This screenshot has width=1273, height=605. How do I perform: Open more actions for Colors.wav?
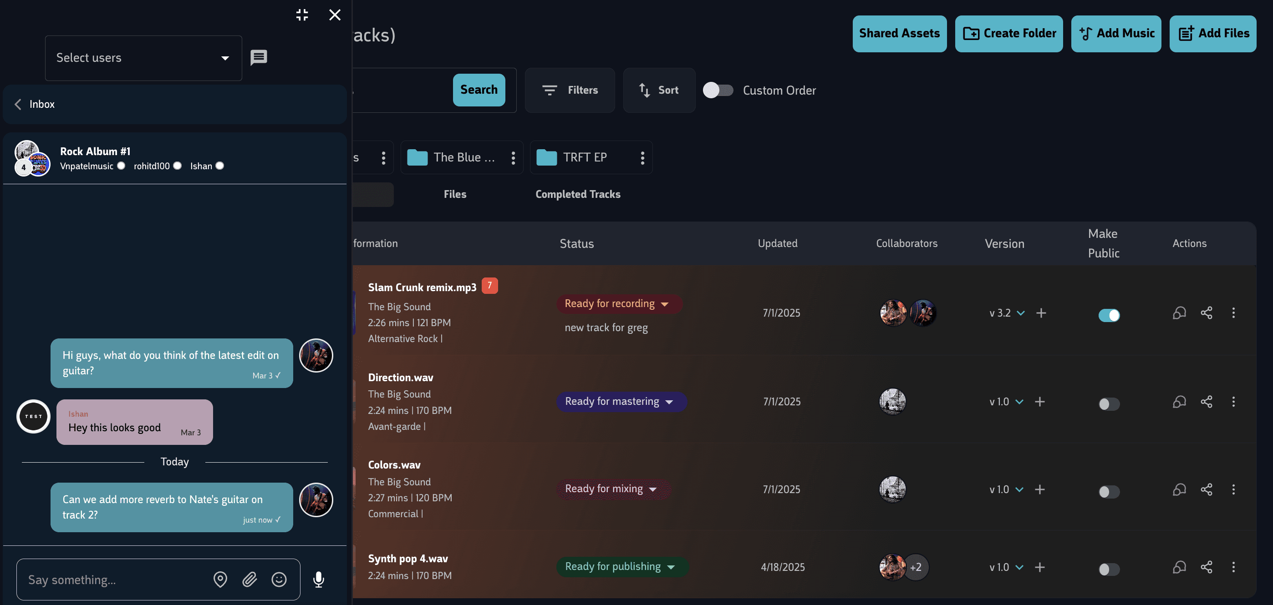(x=1233, y=489)
